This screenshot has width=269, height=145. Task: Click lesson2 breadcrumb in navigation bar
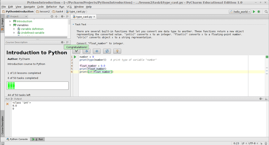click(x=43, y=12)
